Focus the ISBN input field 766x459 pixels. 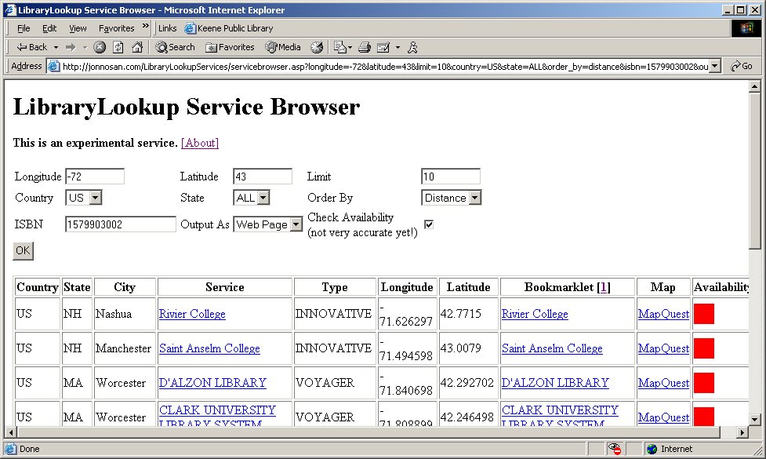(x=121, y=224)
